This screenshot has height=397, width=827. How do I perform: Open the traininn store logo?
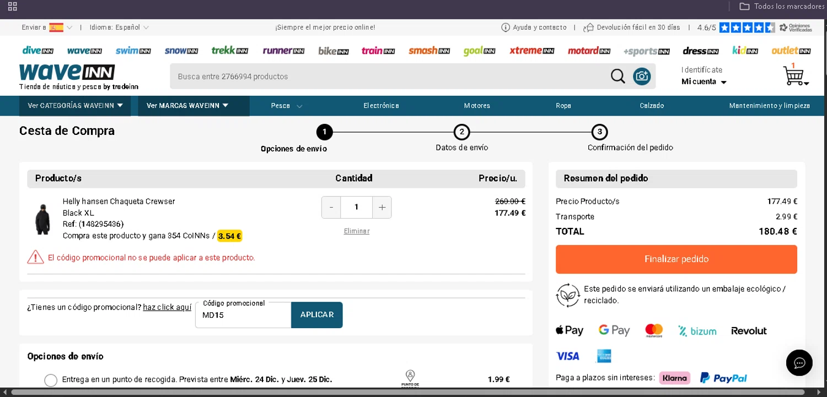point(378,51)
